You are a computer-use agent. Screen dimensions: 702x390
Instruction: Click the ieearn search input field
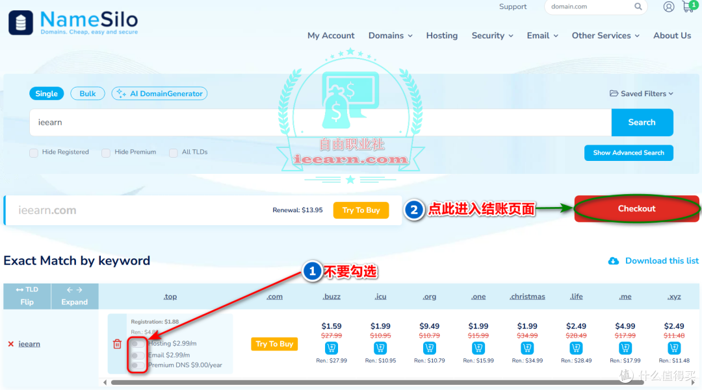260,122
